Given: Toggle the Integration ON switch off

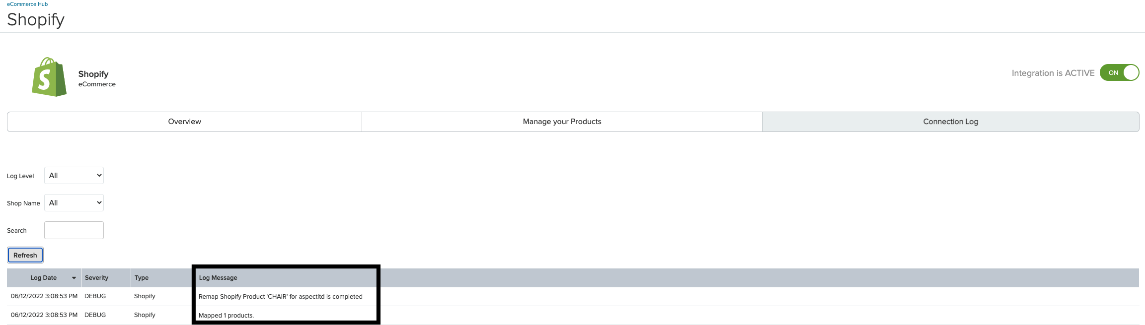Looking at the screenshot, I should point(1119,73).
